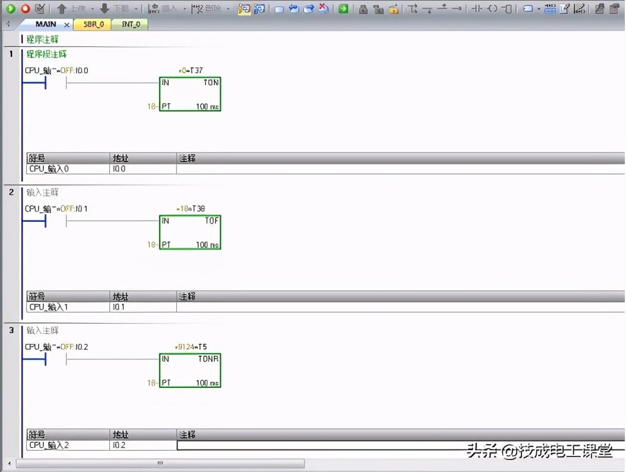Select the I0.2 contact in network 3
Screen dimensions: 626x472
[56, 359]
